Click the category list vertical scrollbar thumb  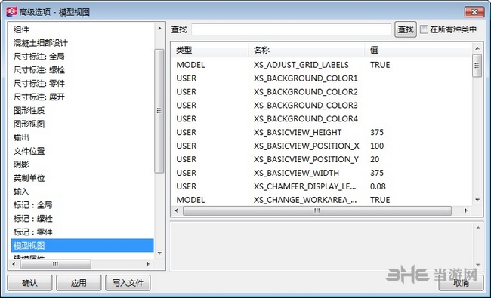(159, 111)
